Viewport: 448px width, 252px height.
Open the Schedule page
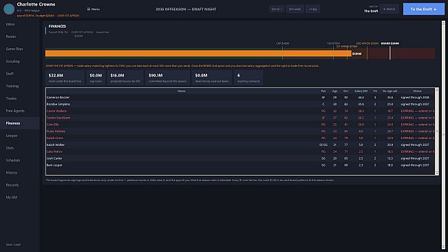20,160
